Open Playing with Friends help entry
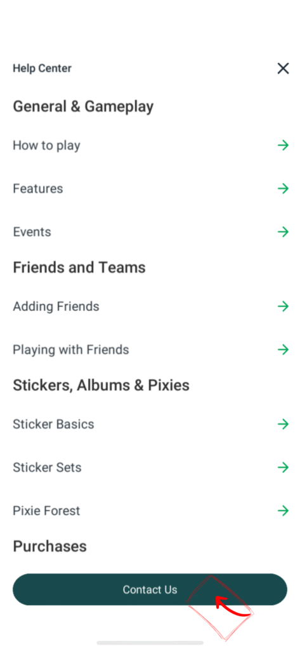Image resolution: width=300 pixels, height=651 pixels. pyautogui.click(x=150, y=350)
